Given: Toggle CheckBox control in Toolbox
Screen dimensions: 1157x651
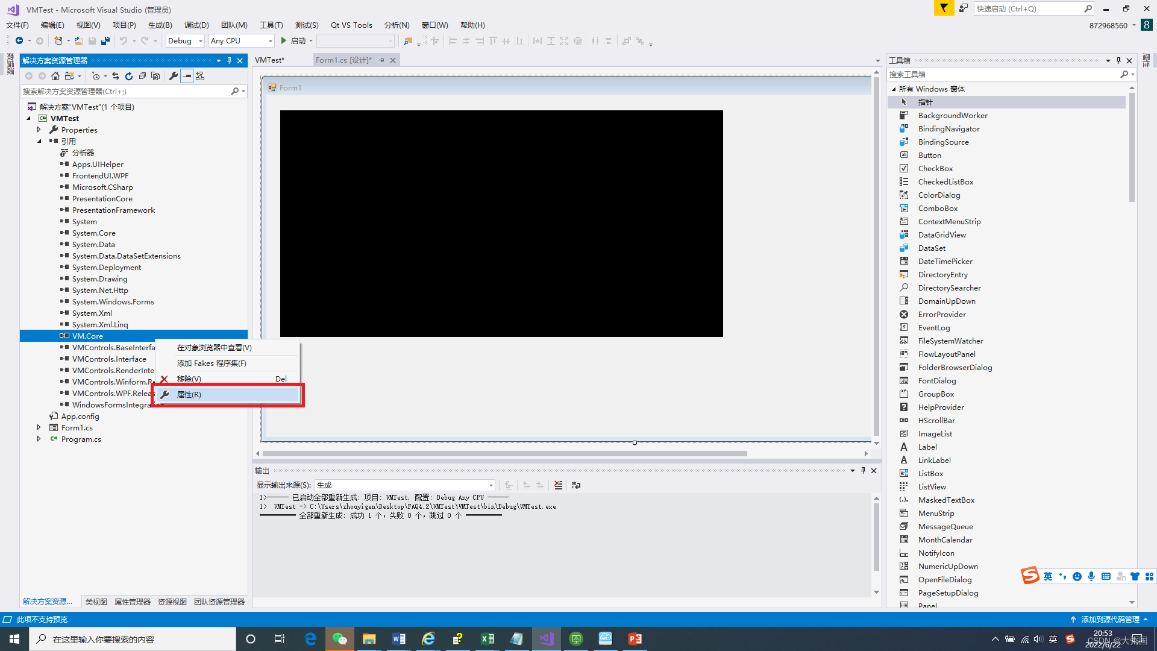Looking at the screenshot, I should [935, 168].
